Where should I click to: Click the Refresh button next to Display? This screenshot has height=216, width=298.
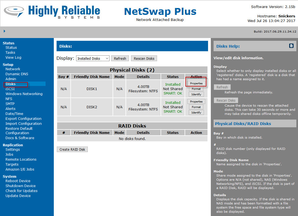120,58
